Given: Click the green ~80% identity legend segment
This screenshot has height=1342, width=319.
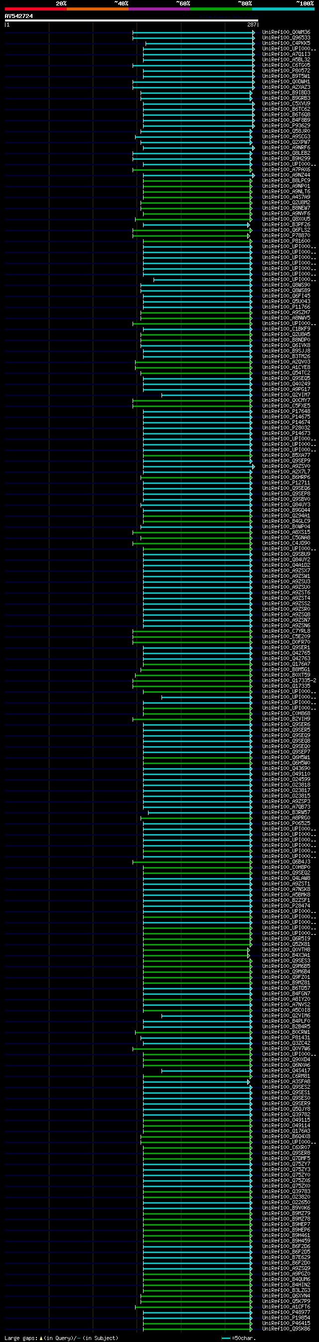Looking at the screenshot, I should pyautogui.click(x=221, y=9).
